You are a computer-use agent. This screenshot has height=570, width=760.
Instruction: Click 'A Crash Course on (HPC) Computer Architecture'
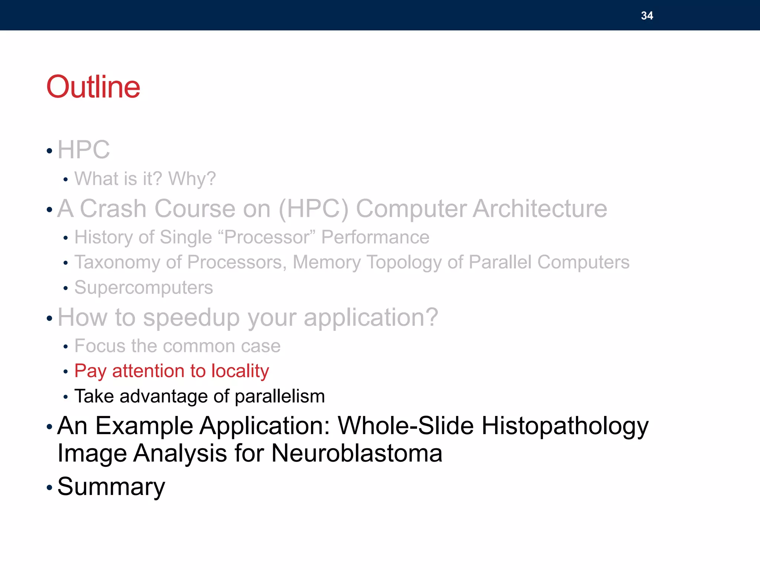(332, 209)
